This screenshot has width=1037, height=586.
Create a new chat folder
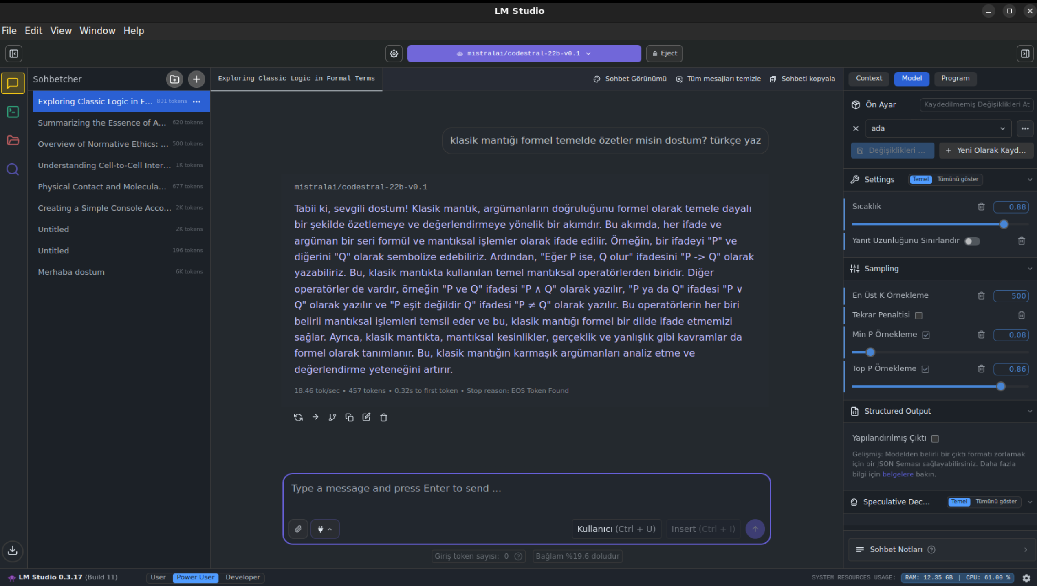(x=175, y=79)
